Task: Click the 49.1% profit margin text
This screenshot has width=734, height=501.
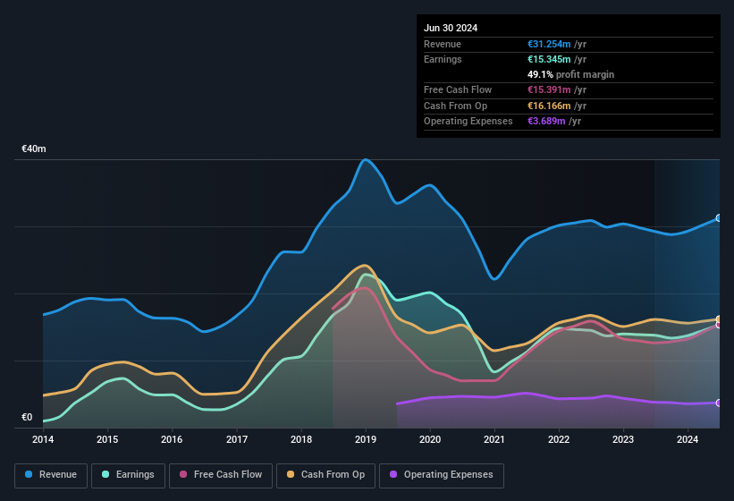Action: (570, 74)
